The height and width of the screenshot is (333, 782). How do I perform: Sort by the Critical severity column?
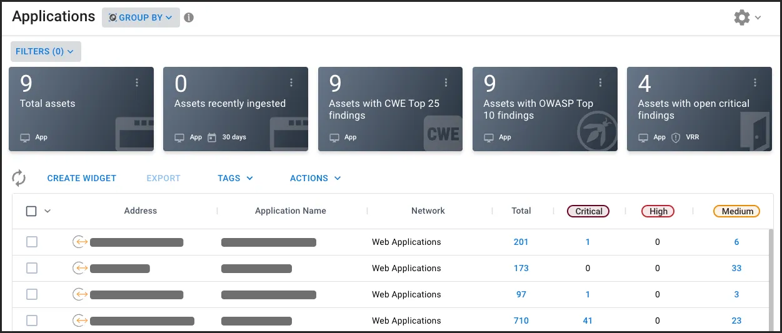point(588,211)
